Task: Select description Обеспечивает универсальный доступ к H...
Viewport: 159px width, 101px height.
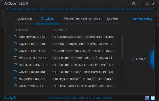Action: pos(84,58)
